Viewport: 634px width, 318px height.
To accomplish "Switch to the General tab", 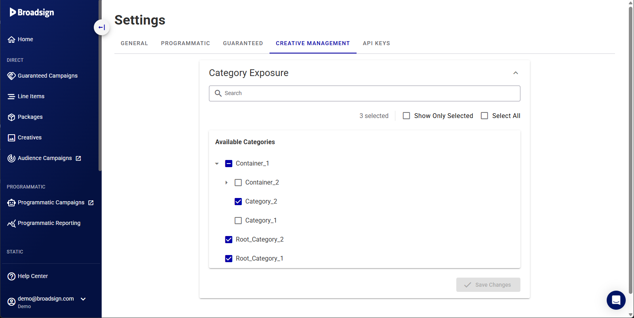I will click(135, 43).
